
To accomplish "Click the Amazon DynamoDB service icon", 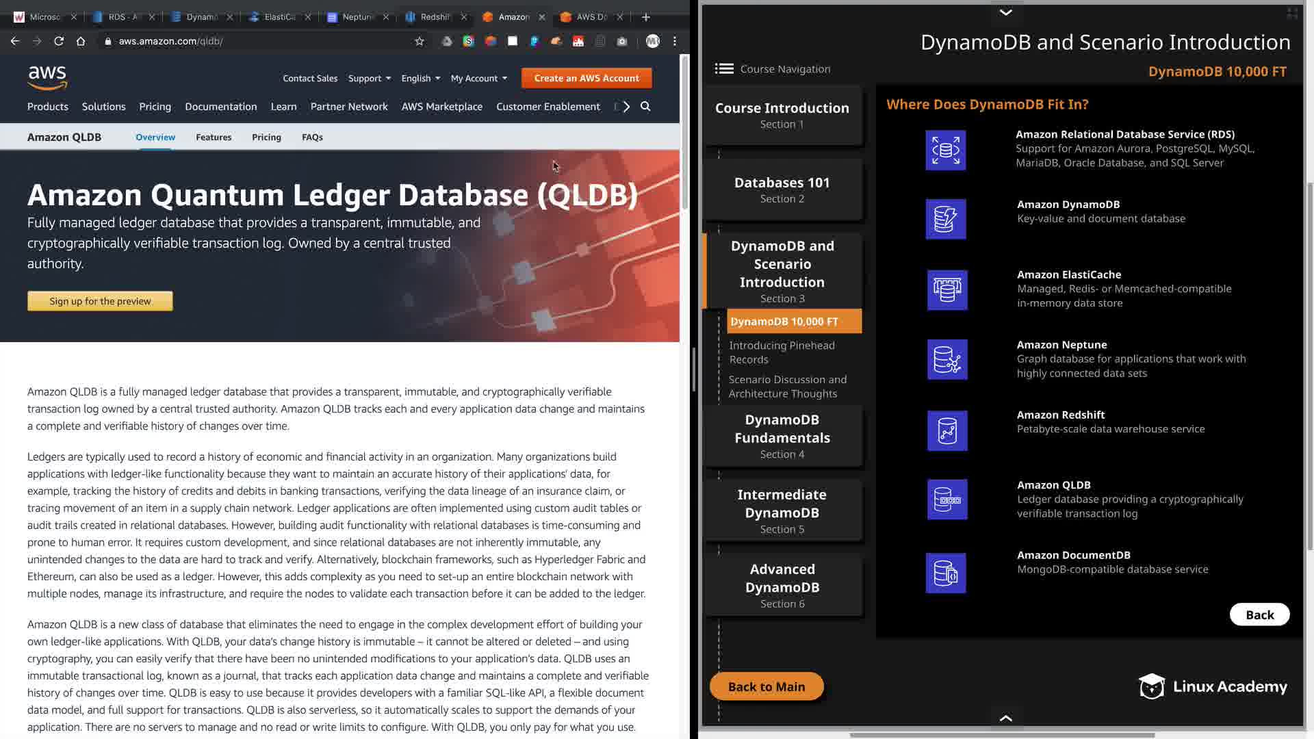I will (x=946, y=219).
